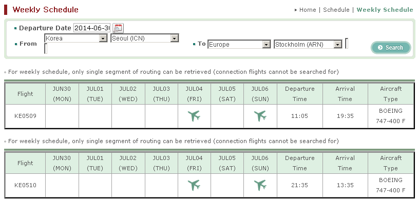Go to Home breadcrumb link
Image resolution: width=418 pixels, height=200 pixels.
coord(308,10)
